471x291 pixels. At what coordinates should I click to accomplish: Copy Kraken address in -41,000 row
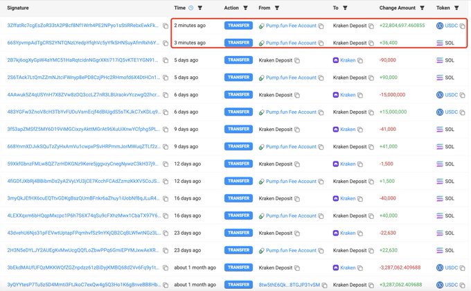360,130
